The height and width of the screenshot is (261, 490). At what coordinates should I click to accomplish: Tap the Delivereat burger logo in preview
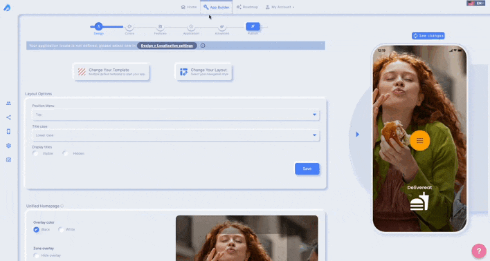(419, 202)
